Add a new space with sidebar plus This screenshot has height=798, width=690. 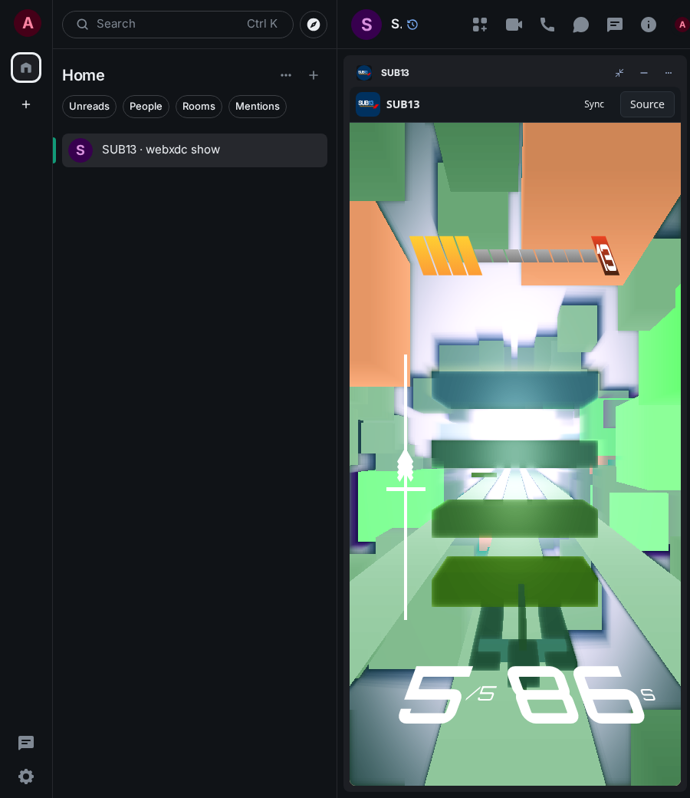tap(26, 104)
